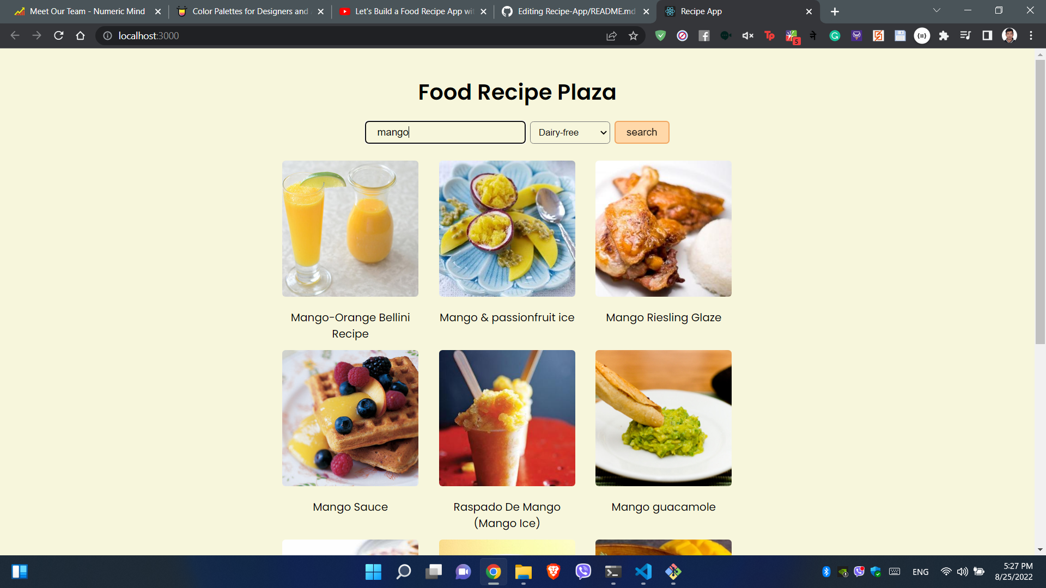Screen dimensions: 1046x588
Task: Open Viber from the taskbar
Action: (582, 572)
